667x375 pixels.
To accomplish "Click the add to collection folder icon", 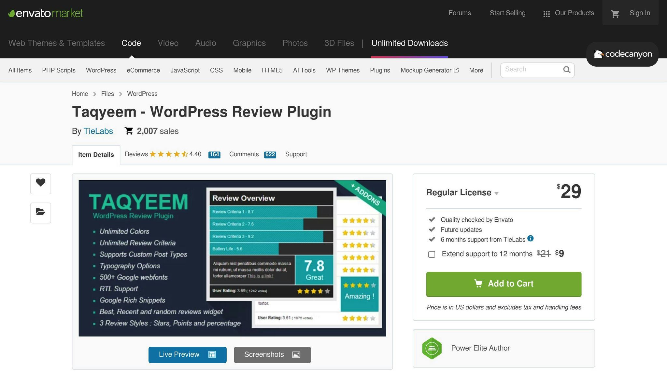I will click(x=40, y=212).
